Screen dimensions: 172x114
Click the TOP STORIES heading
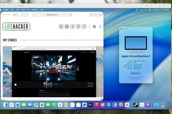[x=10, y=40]
